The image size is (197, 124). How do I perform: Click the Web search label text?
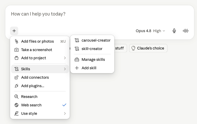31,105
